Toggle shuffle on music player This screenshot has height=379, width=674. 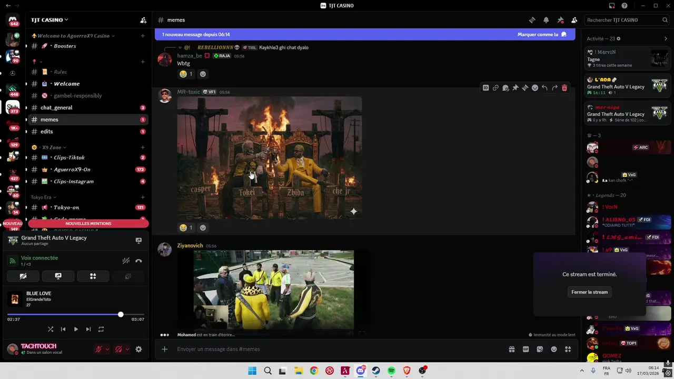click(x=51, y=329)
